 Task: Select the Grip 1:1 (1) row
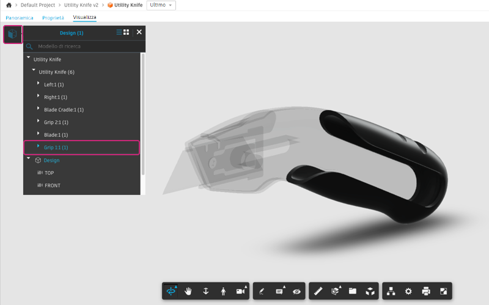pyautogui.click(x=82, y=147)
